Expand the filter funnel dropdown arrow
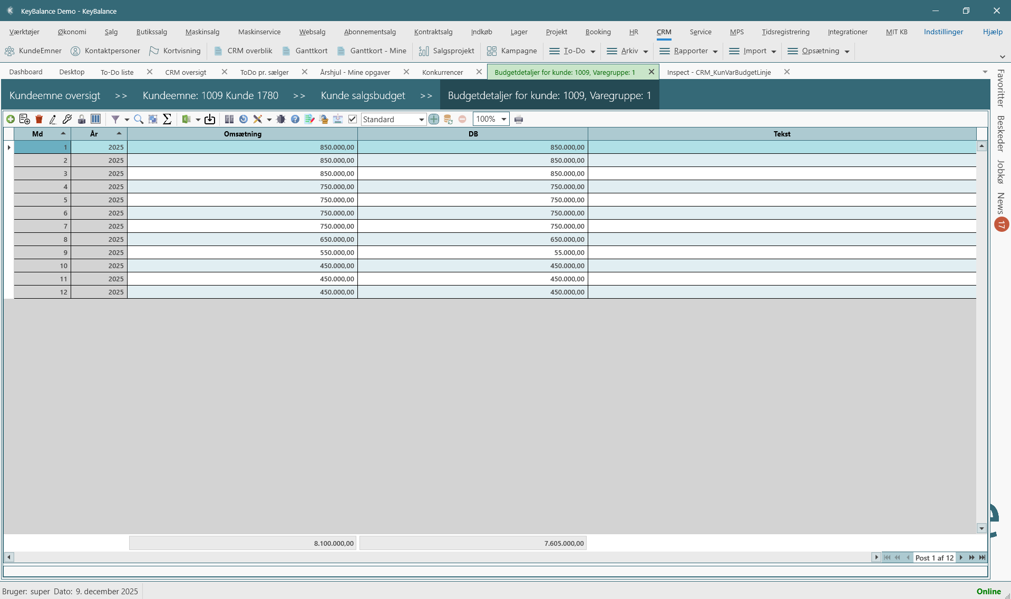Screen dimensions: 1011x599 pyautogui.click(x=127, y=120)
